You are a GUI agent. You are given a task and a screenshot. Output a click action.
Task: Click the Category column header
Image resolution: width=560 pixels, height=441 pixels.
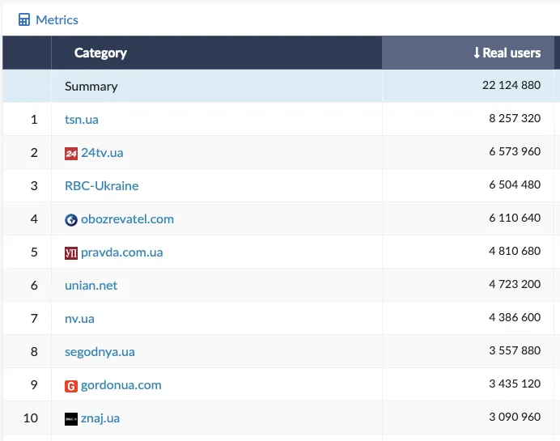[x=100, y=53]
